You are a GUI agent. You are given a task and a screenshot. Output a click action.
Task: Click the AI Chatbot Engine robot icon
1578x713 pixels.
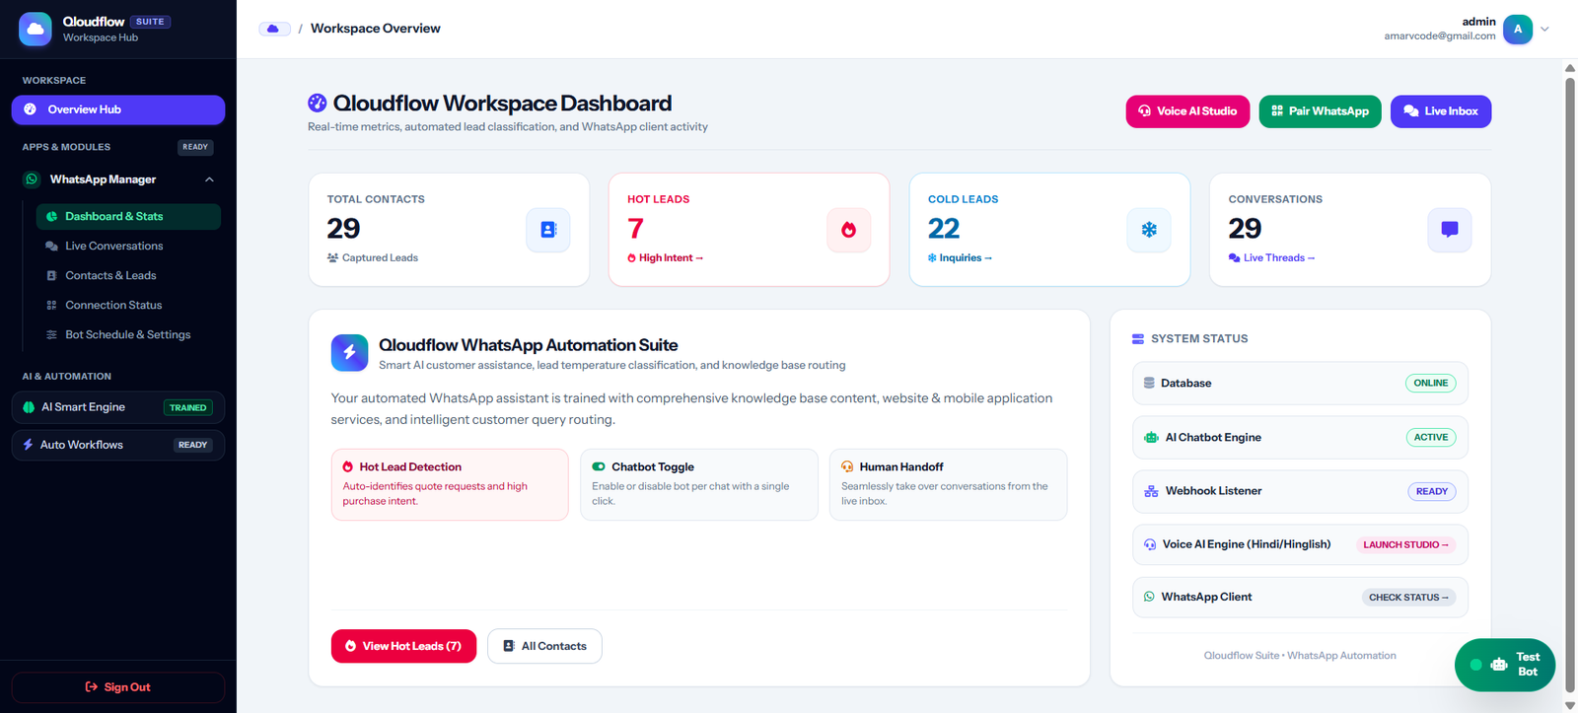click(x=1151, y=438)
